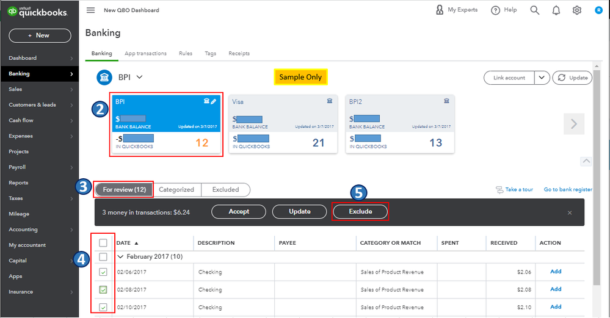Open the user profile avatar
610x318 pixels.
coord(599,10)
